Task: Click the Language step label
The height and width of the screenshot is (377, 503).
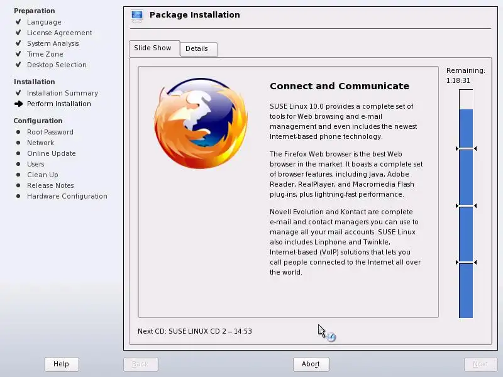Action: tap(44, 22)
